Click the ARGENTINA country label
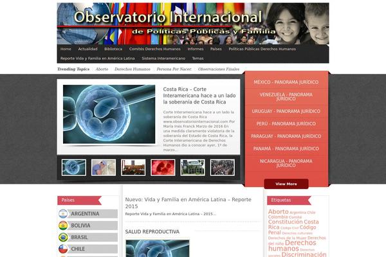The height and width of the screenshot is (257, 386). [85, 214]
